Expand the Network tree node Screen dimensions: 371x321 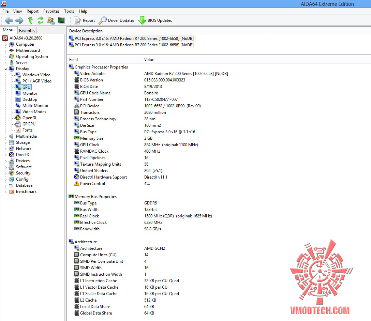(x=5, y=149)
